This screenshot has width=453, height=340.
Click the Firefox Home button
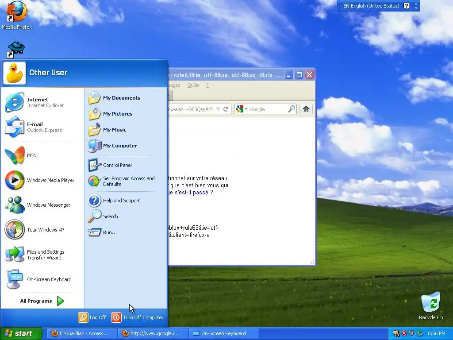point(306,109)
